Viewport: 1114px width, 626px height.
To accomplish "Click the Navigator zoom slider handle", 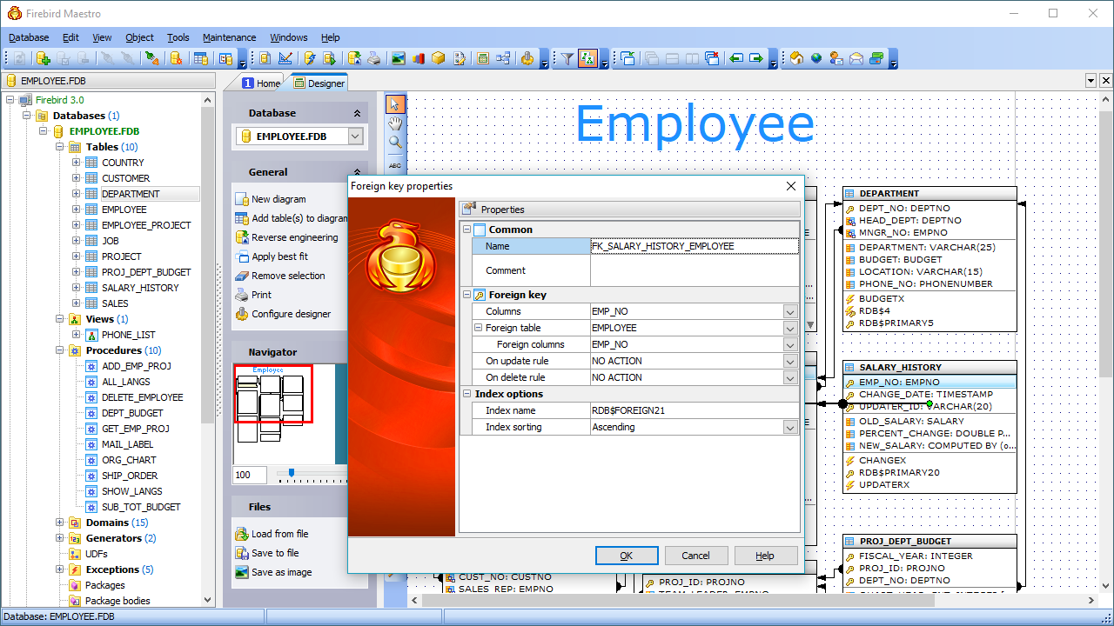I will click(291, 474).
